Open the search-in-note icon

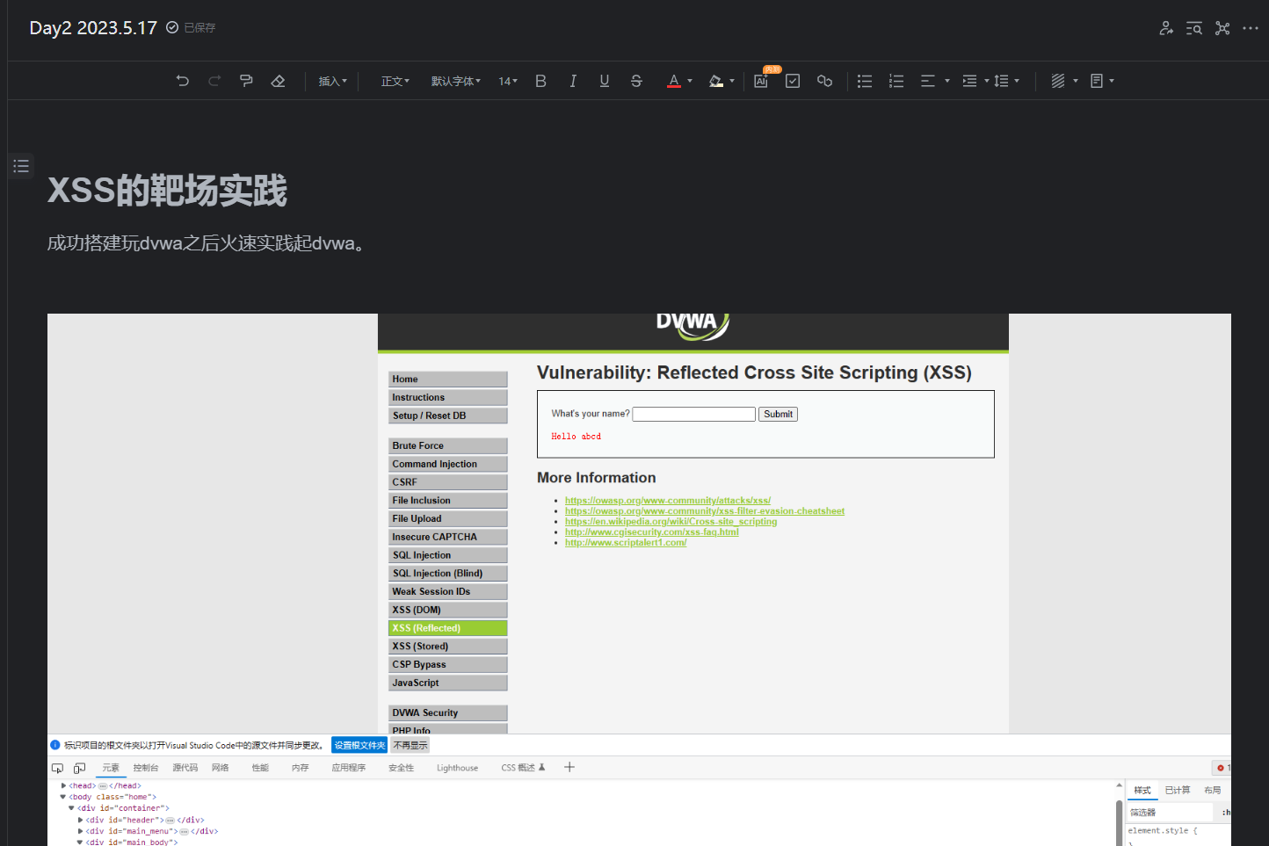pos(1193,28)
